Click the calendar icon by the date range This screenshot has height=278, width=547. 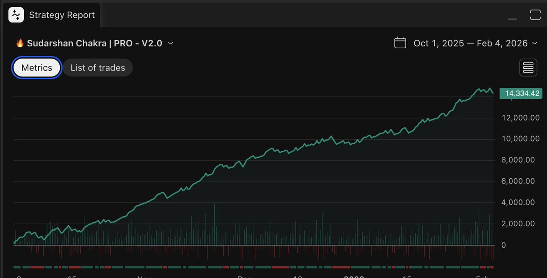pyautogui.click(x=400, y=43)
